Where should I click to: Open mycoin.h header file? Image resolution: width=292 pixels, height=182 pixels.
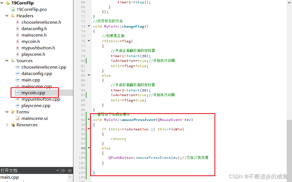(31, 42)
